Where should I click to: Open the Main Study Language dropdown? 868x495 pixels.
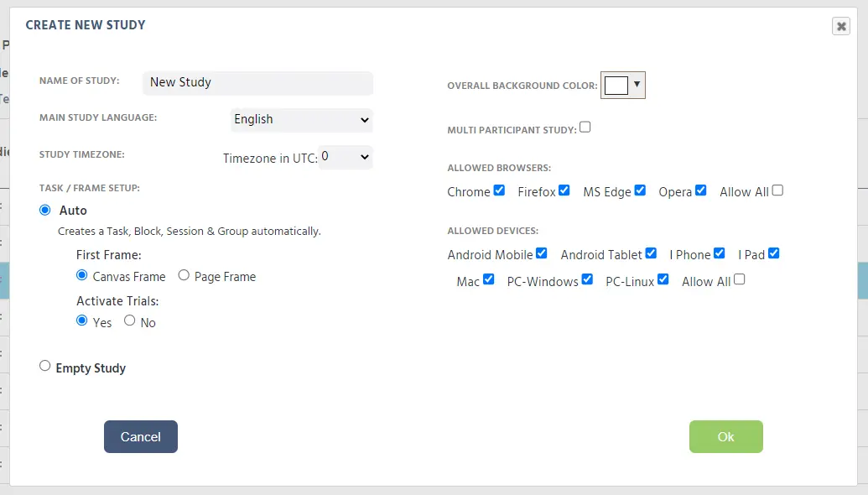click(302, 120)
